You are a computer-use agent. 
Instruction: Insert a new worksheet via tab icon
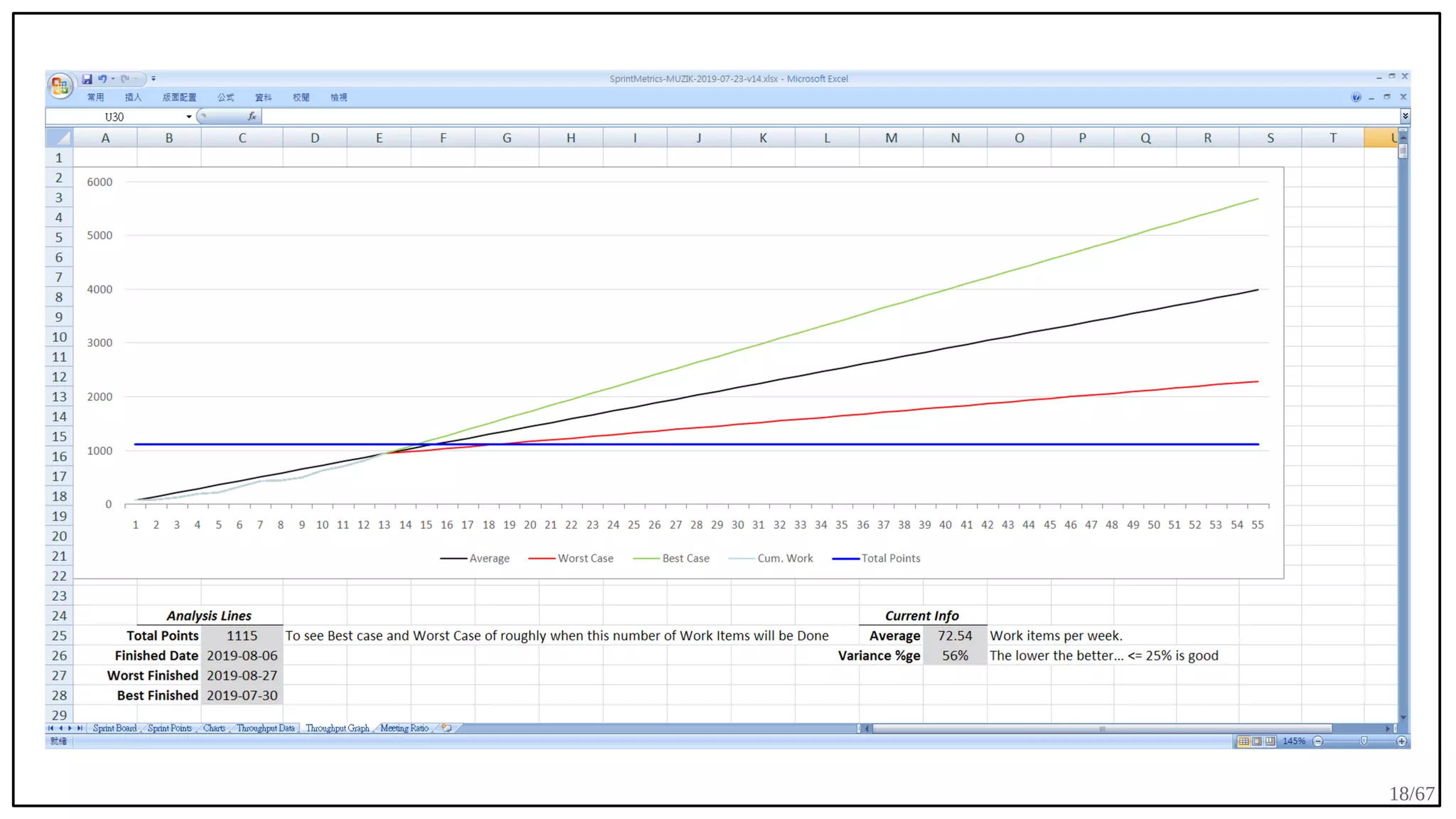[446, 728]
